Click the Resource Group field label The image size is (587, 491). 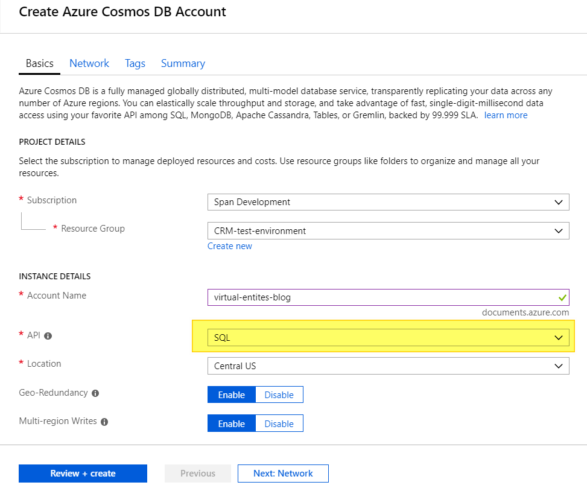tap(93, 229)
